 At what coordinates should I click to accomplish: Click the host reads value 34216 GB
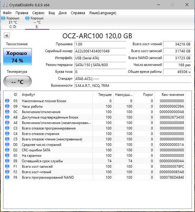(x=177, y=44)
